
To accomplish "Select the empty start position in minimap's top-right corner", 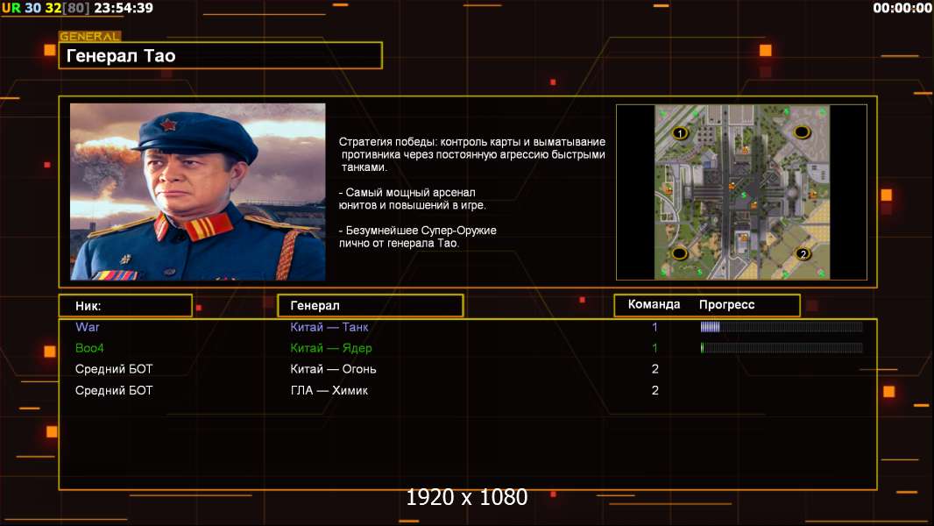I will pos(802,131).
